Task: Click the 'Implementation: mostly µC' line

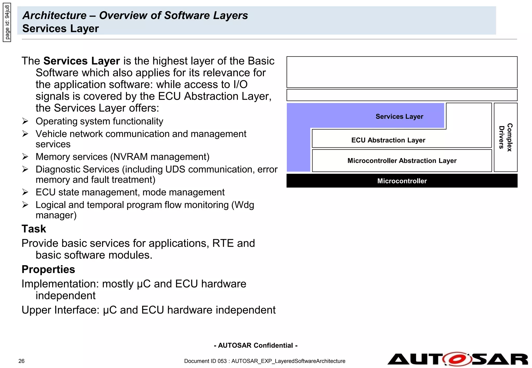Action: [134, 290]
